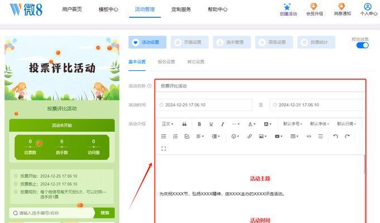Open 定制服务 in the top menu
The image size is (380, 223).
(181, 9)
